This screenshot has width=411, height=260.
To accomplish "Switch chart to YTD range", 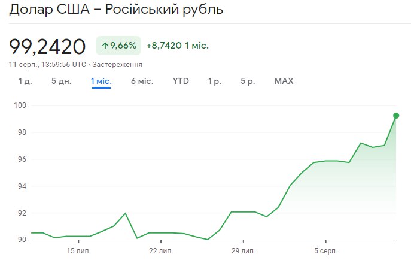I will tap(181, 81).
